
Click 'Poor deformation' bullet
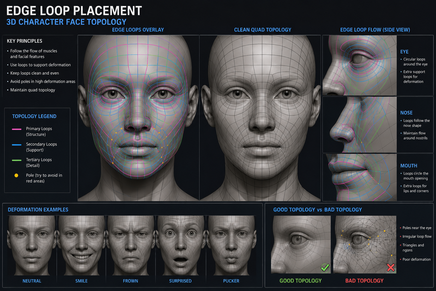tap(415, 259)
